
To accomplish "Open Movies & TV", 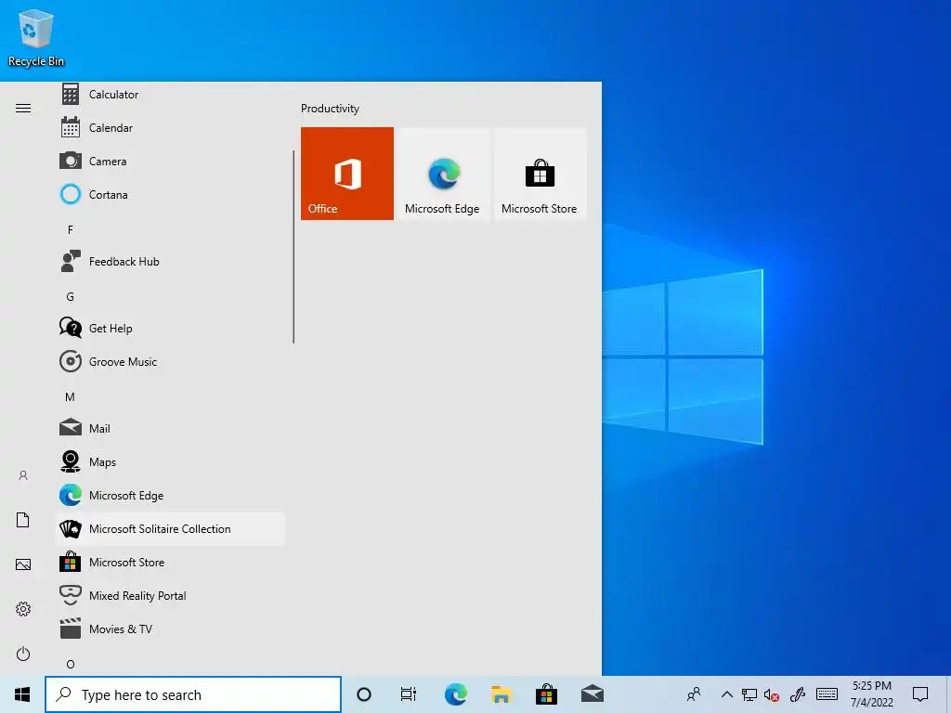I will pos(171,629).
